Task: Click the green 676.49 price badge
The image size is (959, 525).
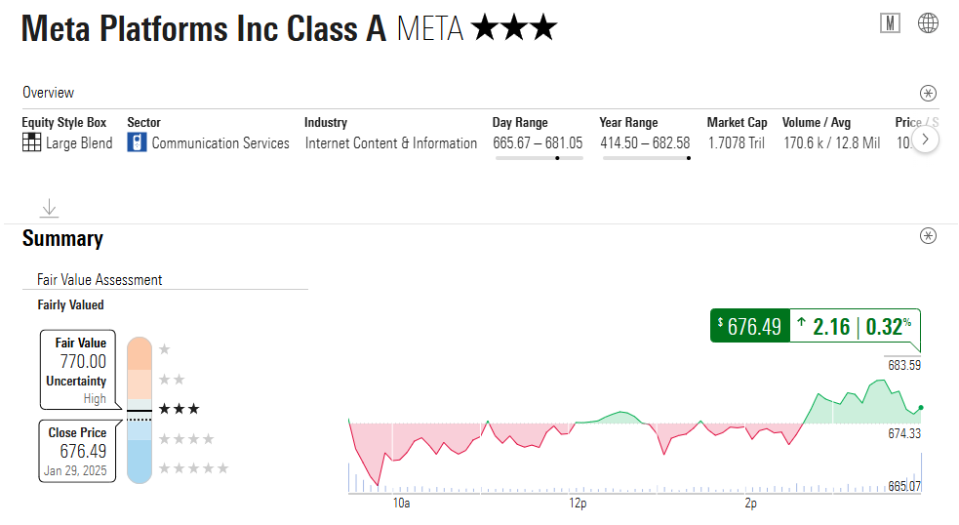Action: point(749,326)
